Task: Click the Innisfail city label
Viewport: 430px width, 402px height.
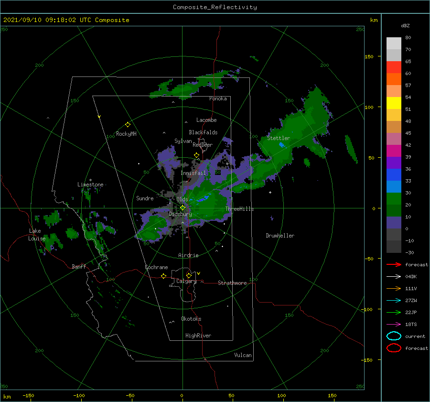Action: pyautogui.click(x=193, y=173)
